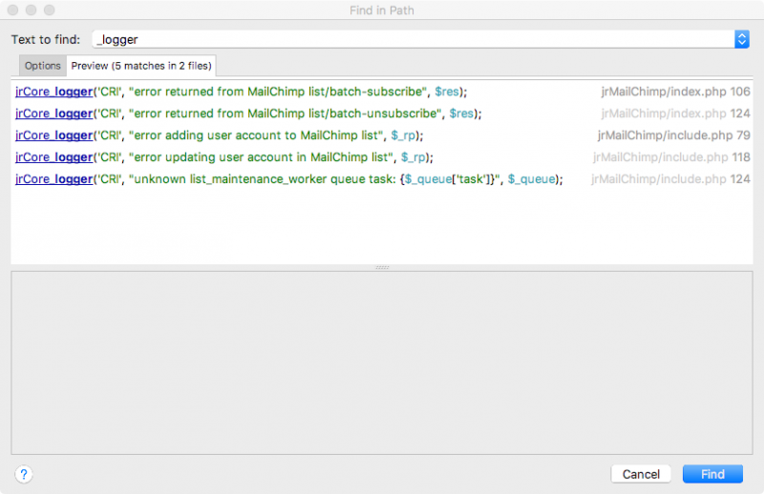Screen dimensions: 764x494
Task: Click the help question mark icon
Action: [x=24, y=474]
